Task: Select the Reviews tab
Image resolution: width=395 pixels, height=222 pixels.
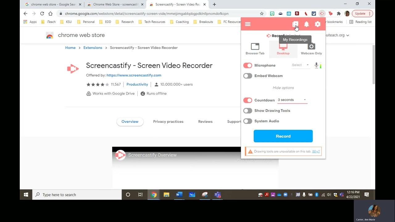Action: point(205,121)
